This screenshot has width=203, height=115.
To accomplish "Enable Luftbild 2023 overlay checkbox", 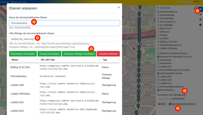I will 158,83.
